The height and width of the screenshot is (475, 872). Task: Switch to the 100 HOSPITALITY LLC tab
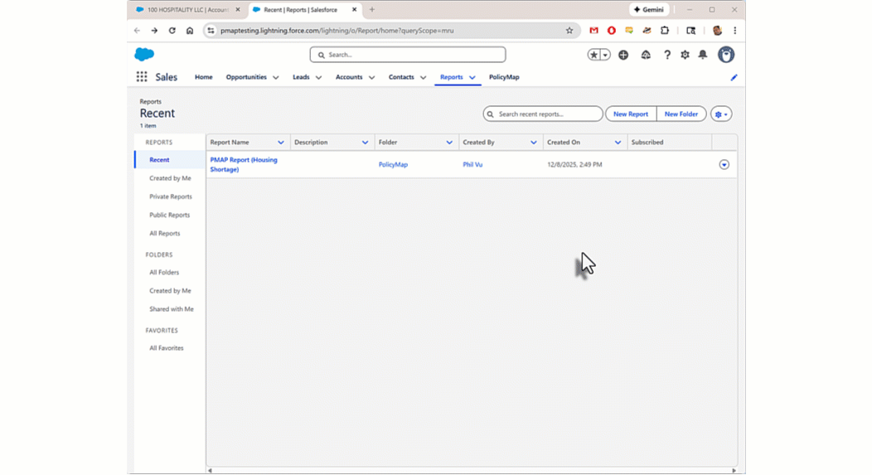tap(187, 9)
